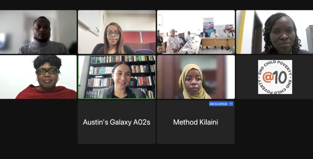Select the conference room group video tile
Viewport: 313px width, 159px height.
click(x=196, y=32)
